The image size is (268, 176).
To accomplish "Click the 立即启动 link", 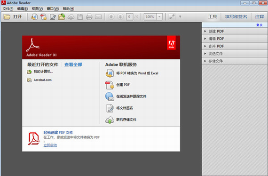I will (50, 145).
